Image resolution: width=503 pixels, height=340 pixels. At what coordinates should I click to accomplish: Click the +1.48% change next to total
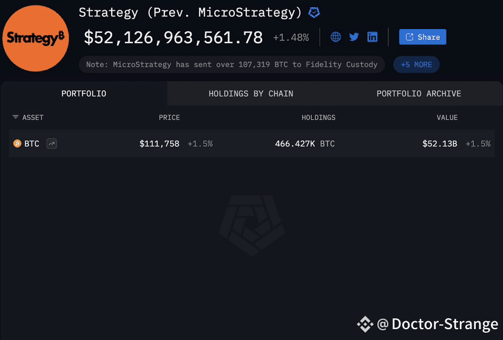291,38
